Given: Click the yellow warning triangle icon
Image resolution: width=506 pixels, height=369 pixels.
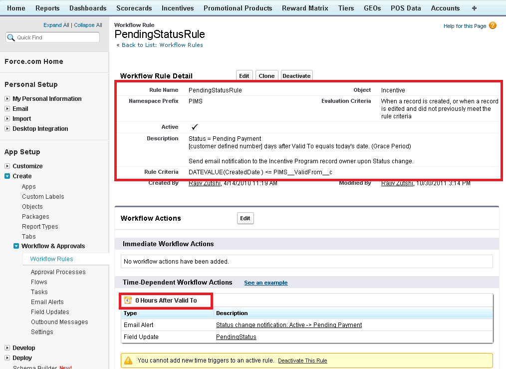Looking at the screenshot, I should point(128,360).
